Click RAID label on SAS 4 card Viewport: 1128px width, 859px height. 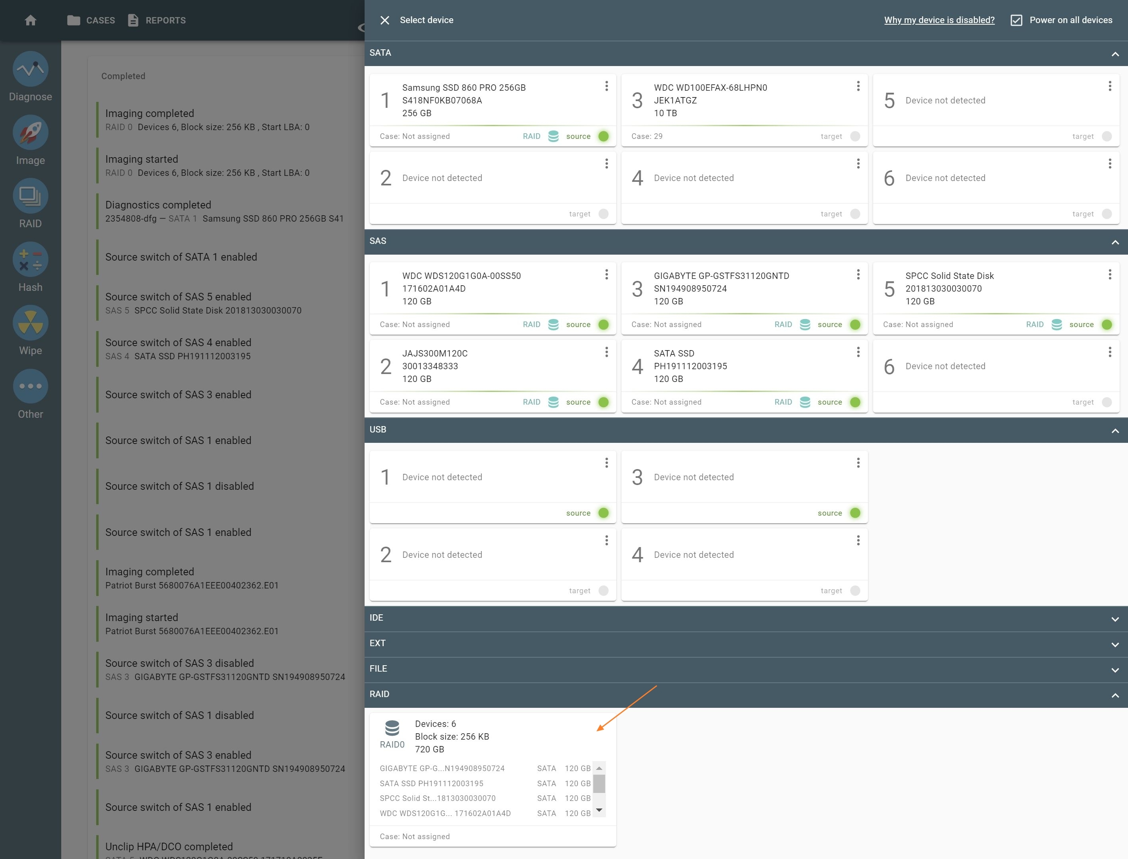point(783,402)
